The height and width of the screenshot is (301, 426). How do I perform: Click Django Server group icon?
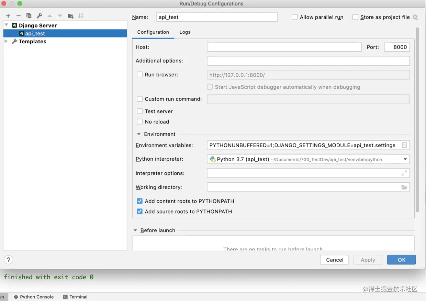[x=14, y=25]
